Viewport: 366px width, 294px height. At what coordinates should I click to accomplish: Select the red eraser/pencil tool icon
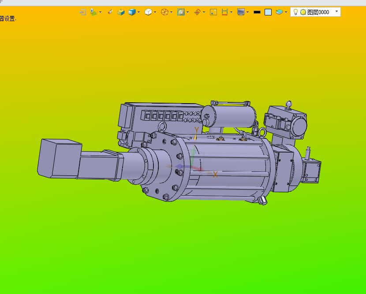pyautogui.click(x=110, y=12)
